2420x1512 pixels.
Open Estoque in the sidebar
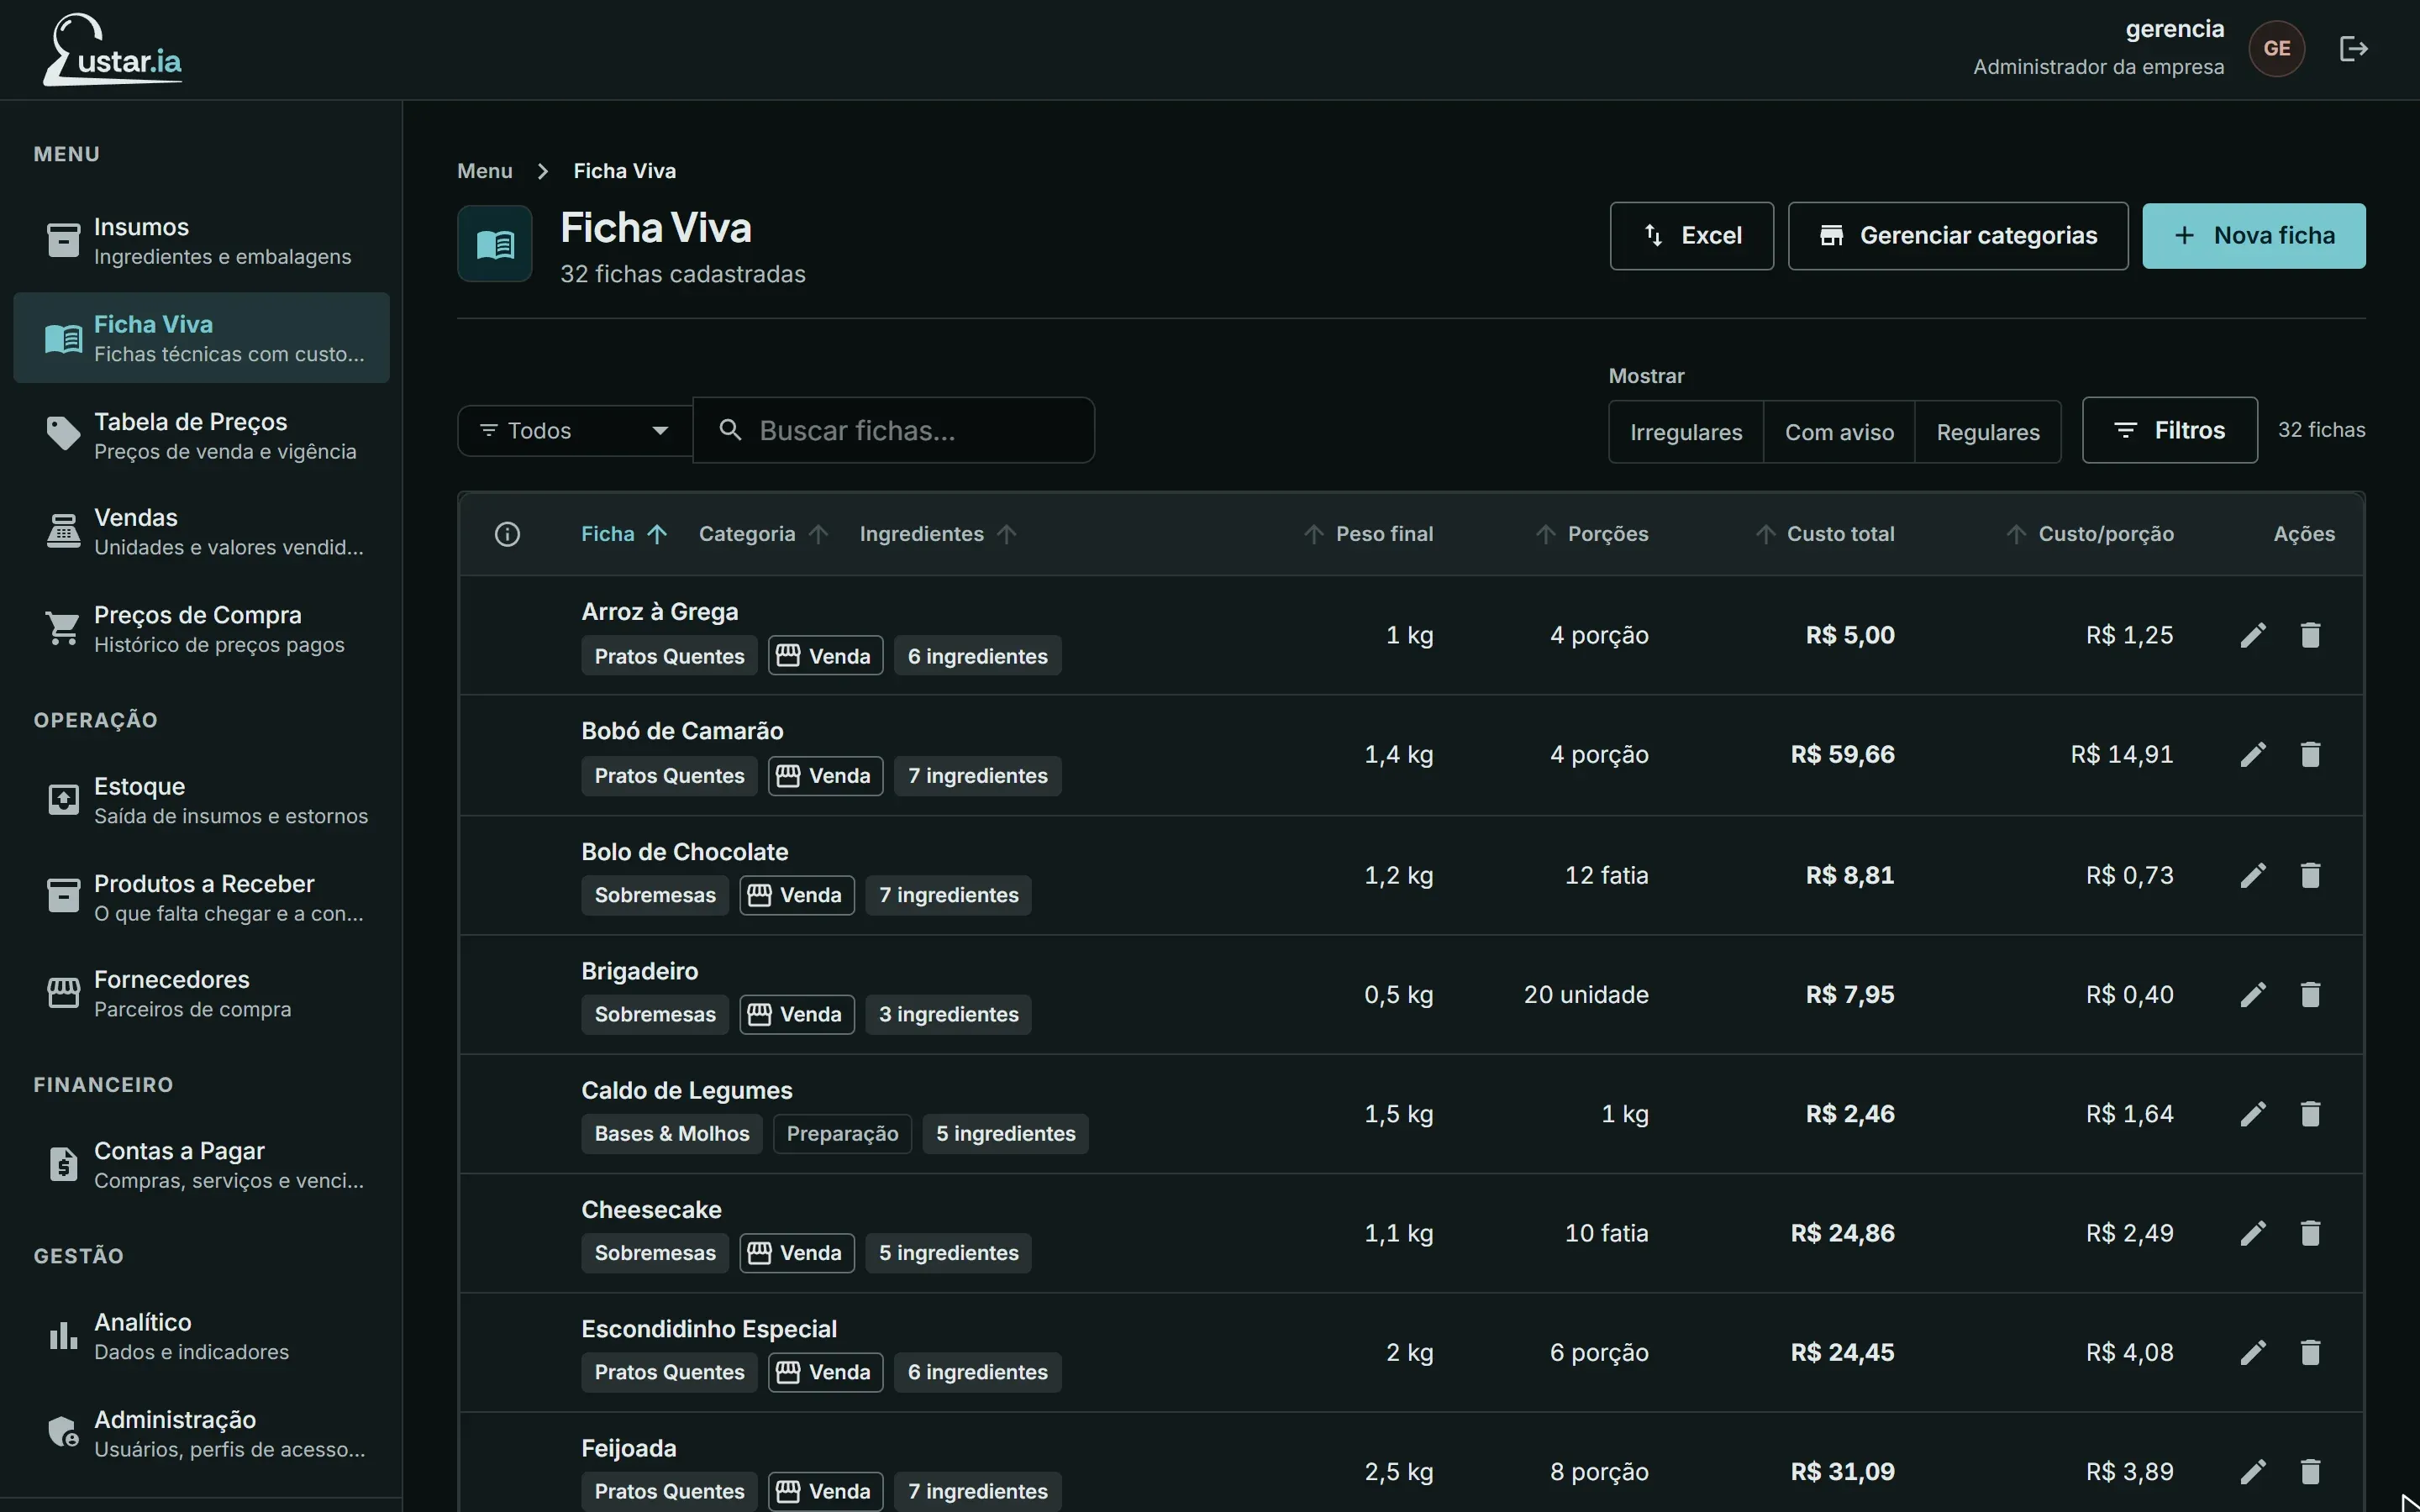[201, 800]
